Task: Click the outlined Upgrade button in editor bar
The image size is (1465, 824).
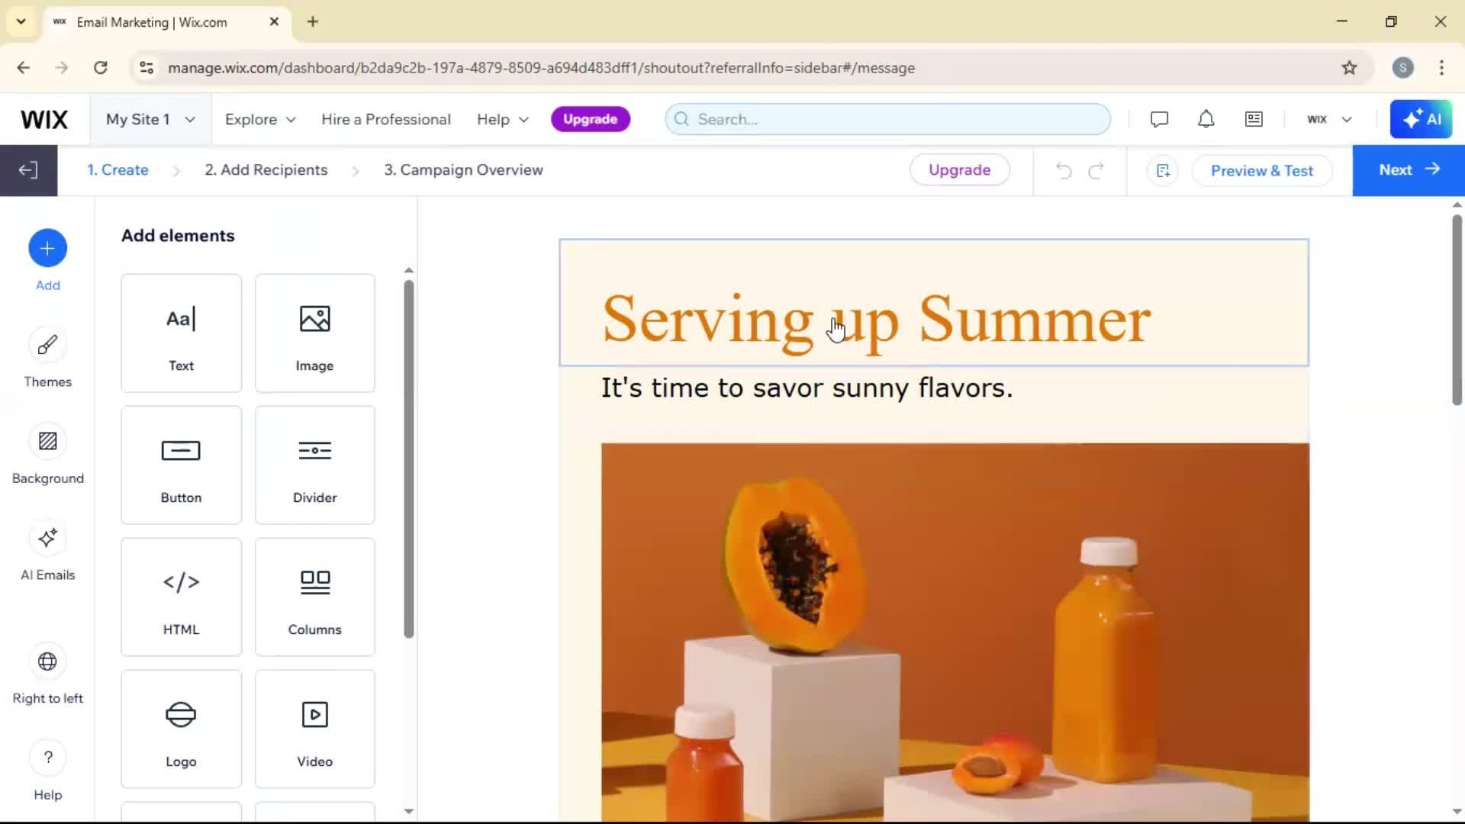Action: (x=959, y=170)
